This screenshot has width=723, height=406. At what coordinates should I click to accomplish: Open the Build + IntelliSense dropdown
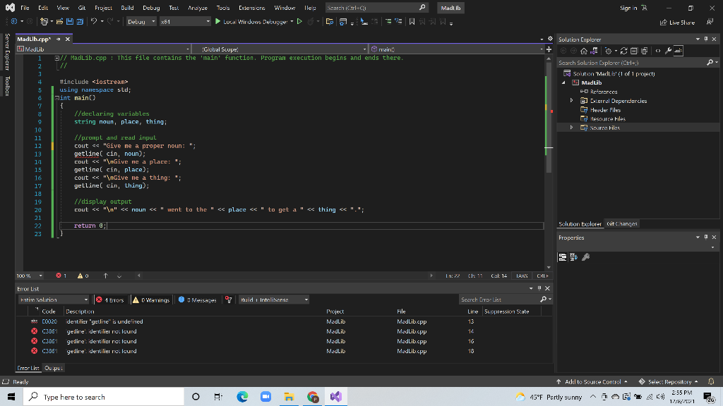coord(274,300)
